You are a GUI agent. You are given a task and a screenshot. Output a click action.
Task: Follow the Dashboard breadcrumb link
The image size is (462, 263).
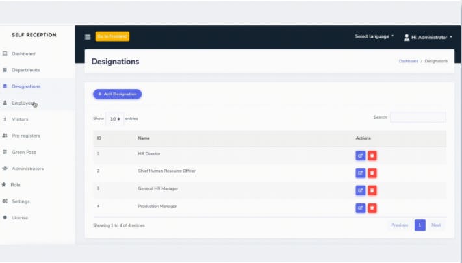[x=409, y=61]
